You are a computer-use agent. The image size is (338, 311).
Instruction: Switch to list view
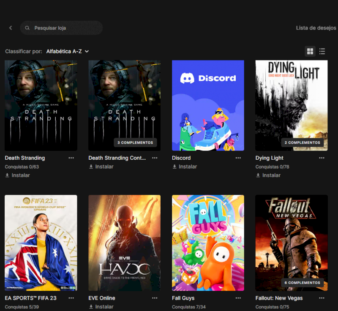coord(322,51)
